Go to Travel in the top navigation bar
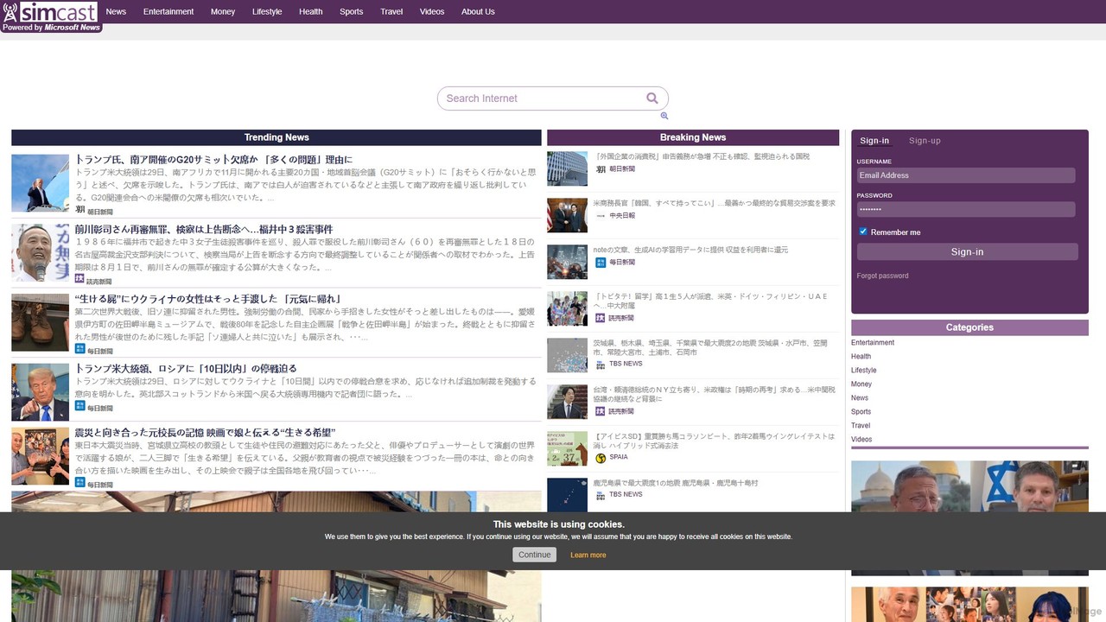The height and width of the screenshot is (622, 1106). pyautogui.click(x=391, y=12)
